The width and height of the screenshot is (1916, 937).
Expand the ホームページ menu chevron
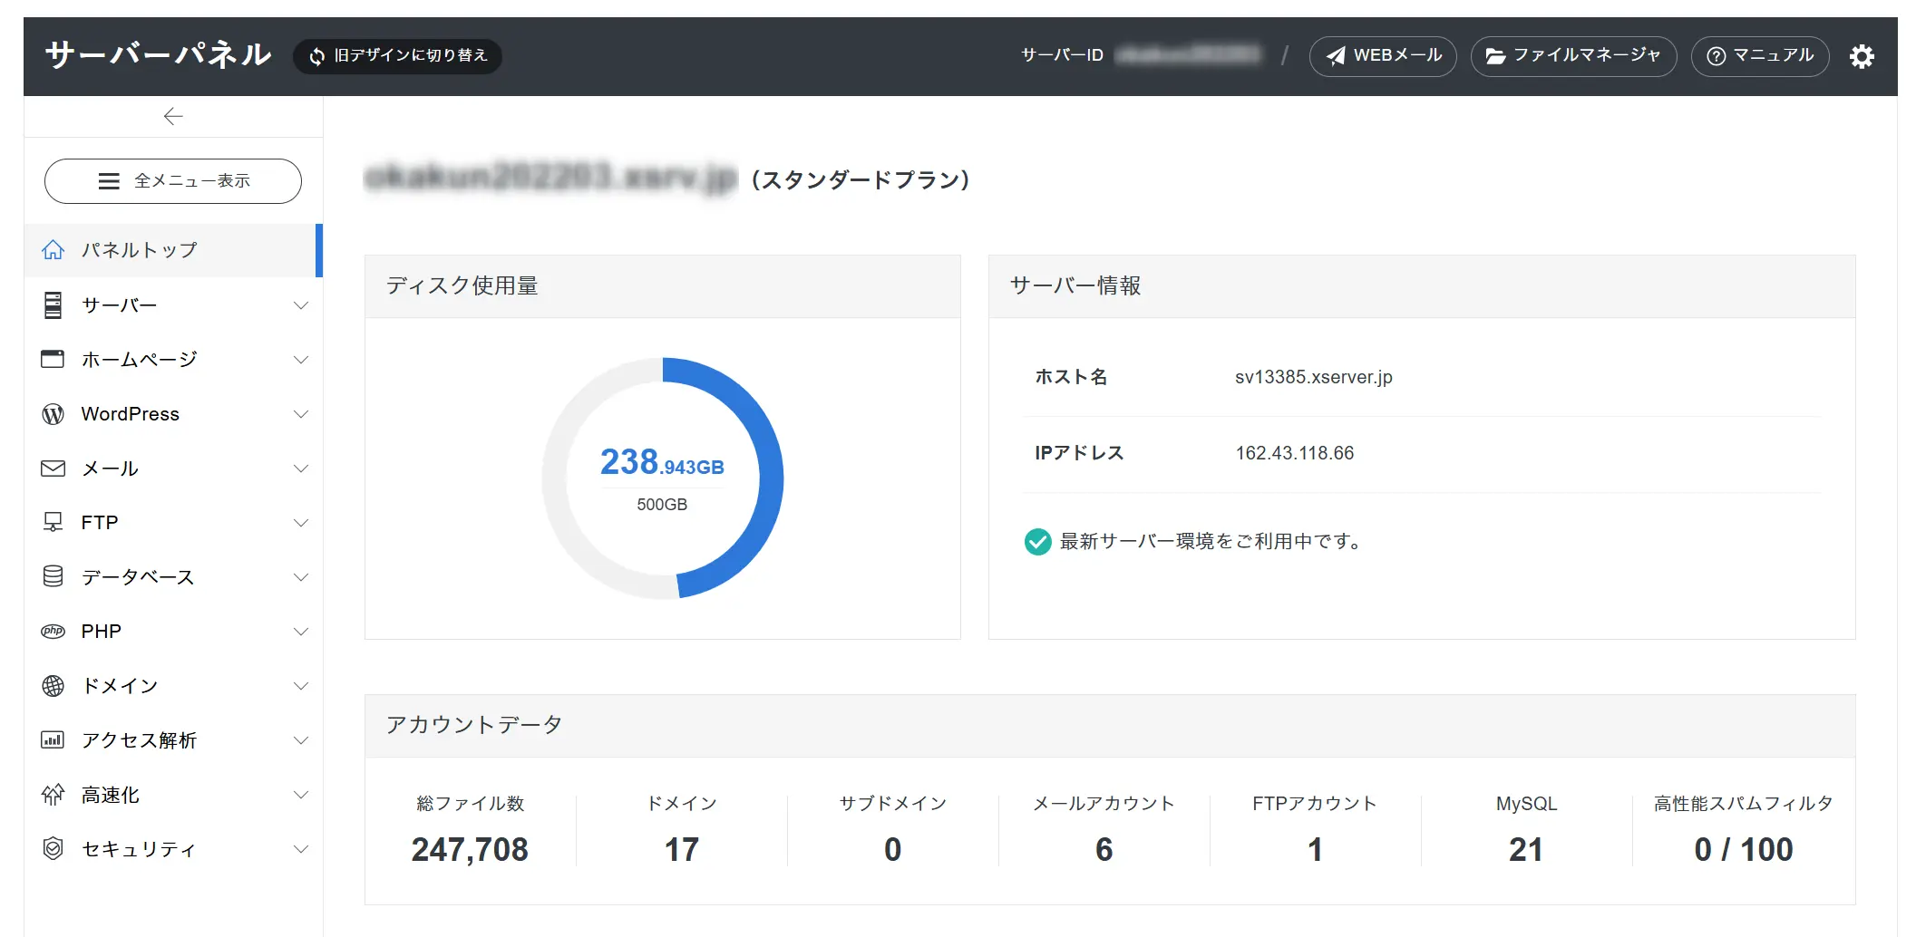click(301, 360)
